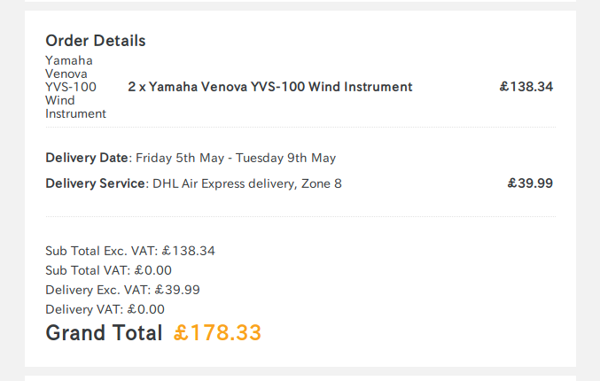
Task: Click the Order Details heading
Action: 96,41
